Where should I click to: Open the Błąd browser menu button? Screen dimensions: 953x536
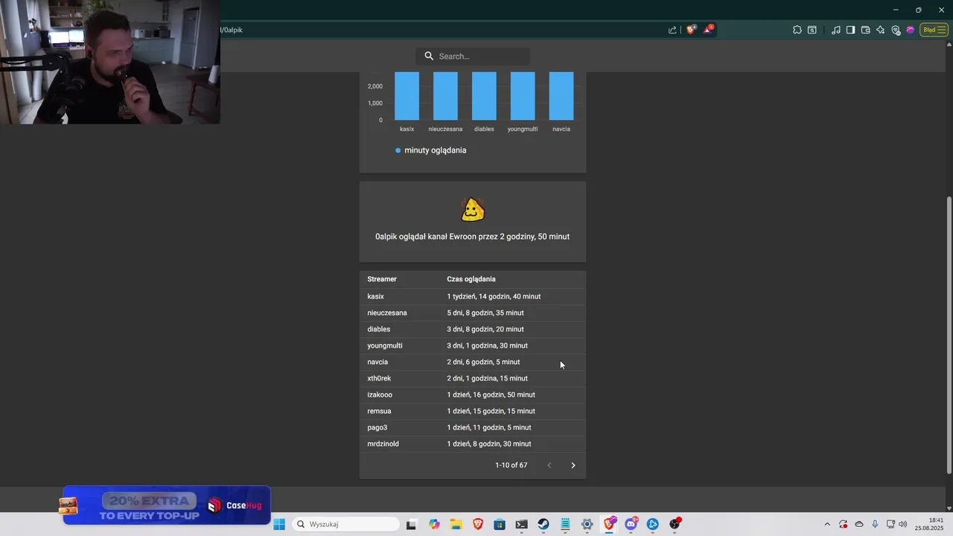(x=934, y=30)
